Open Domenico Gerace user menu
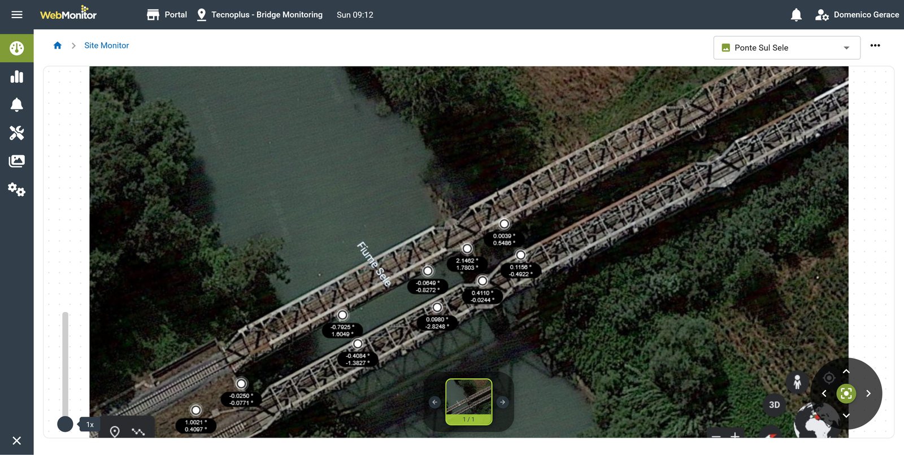Image resolution: width=904 pixels, height=455 pixels. [x=857, y=15]
